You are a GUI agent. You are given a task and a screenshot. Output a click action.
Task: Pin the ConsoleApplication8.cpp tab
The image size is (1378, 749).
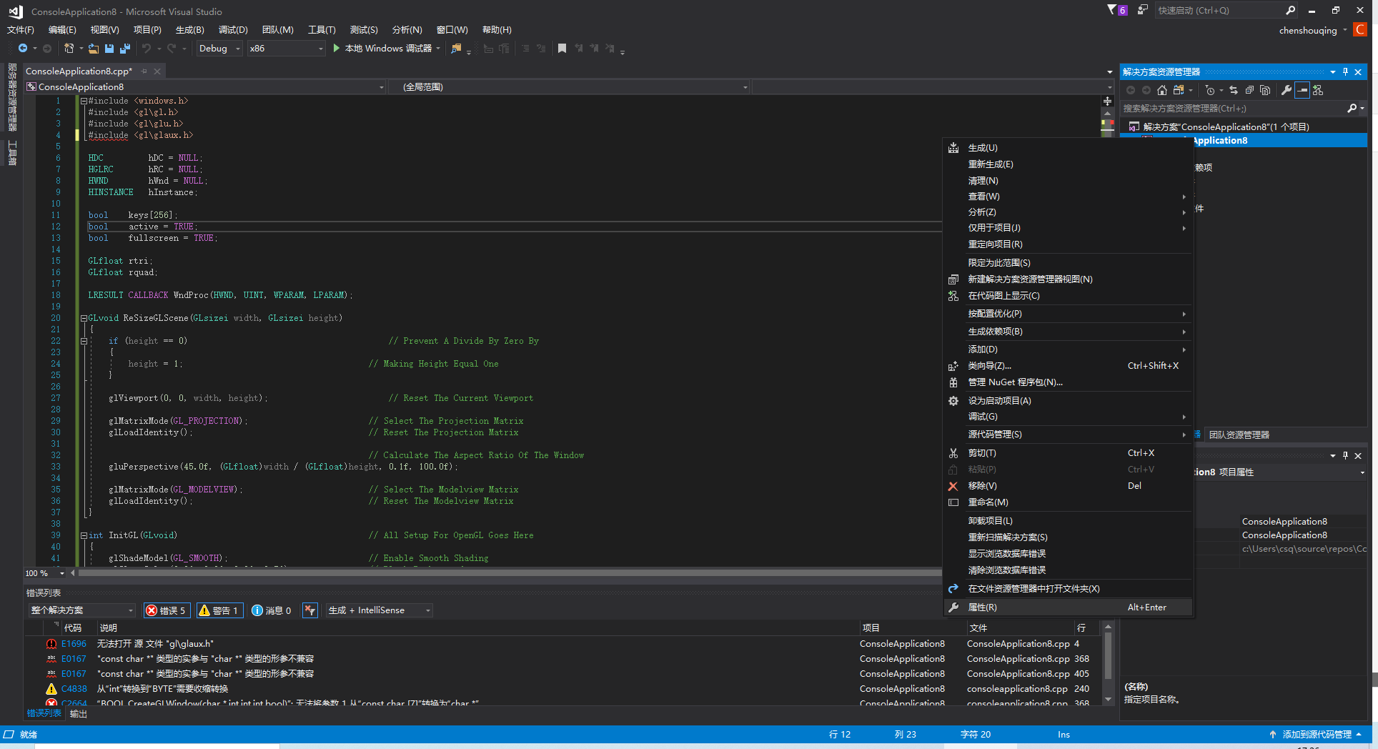pyautogui.click(x=144, y=71)
